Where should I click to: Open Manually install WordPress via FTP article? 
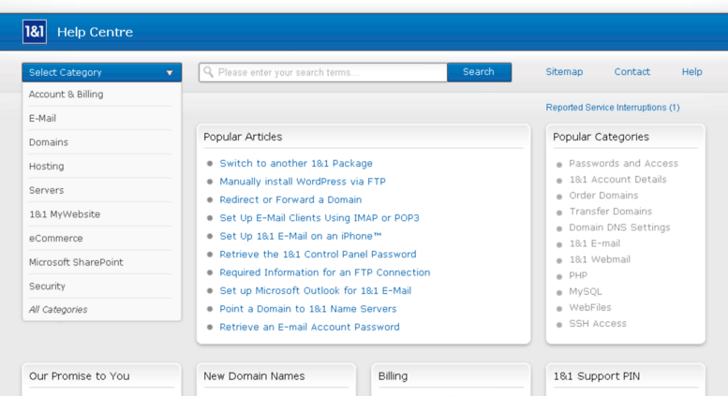(x=303, y=182)
